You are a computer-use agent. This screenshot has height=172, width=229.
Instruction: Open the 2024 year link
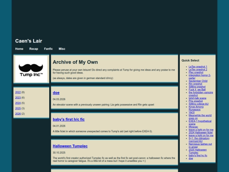click(18, 103)
